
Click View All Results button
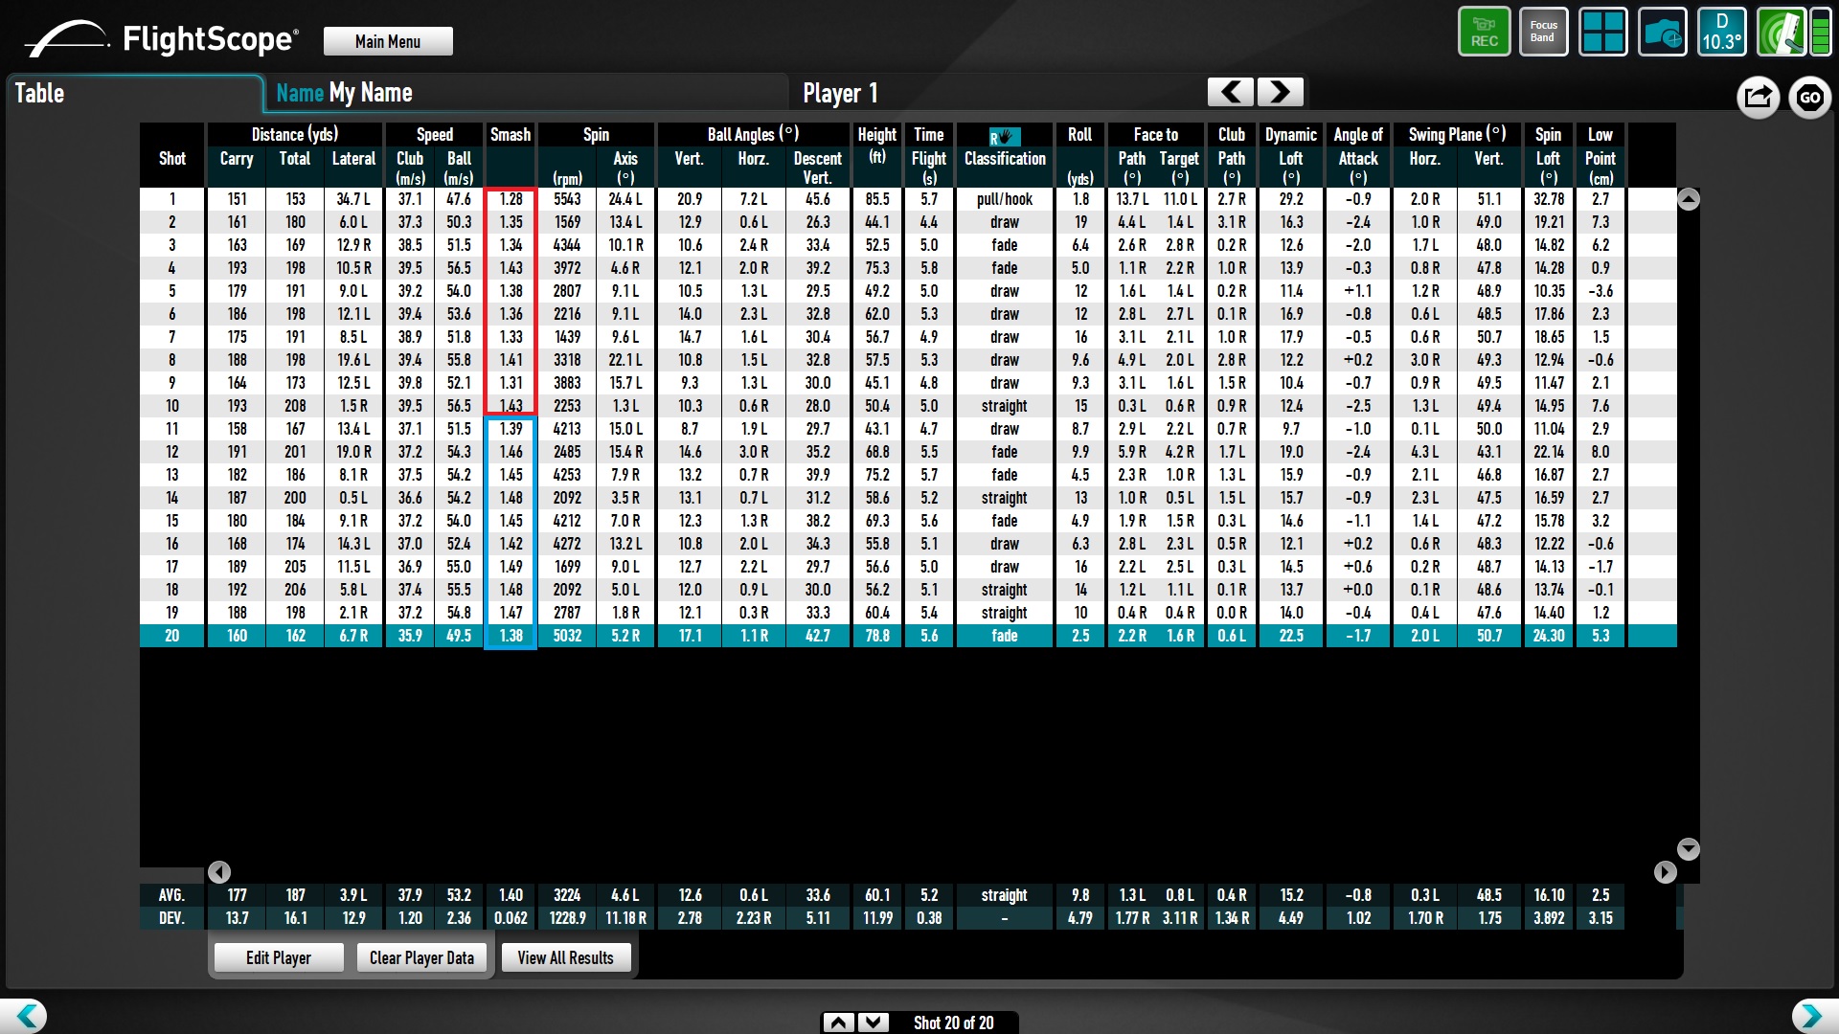[x=565, y=957]
